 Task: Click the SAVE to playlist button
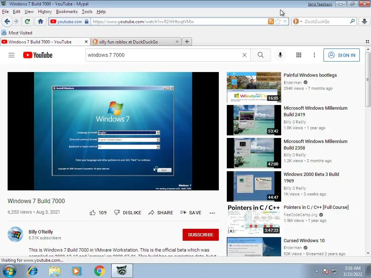[x=191, y=212]
